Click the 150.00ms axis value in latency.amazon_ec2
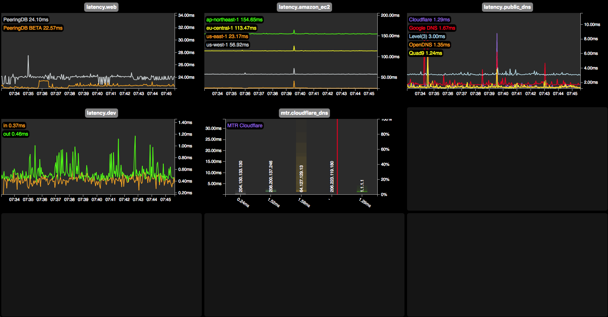Viewport: 608px width, 317px height. point(390,36)
